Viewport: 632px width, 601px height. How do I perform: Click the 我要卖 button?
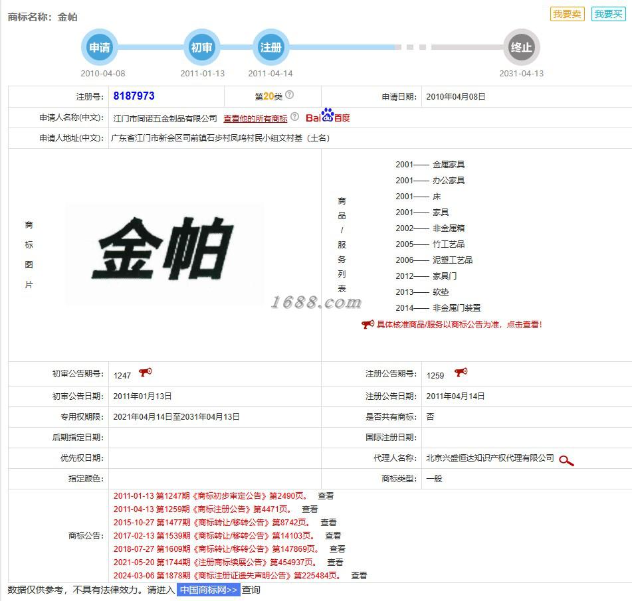point(567,14)
